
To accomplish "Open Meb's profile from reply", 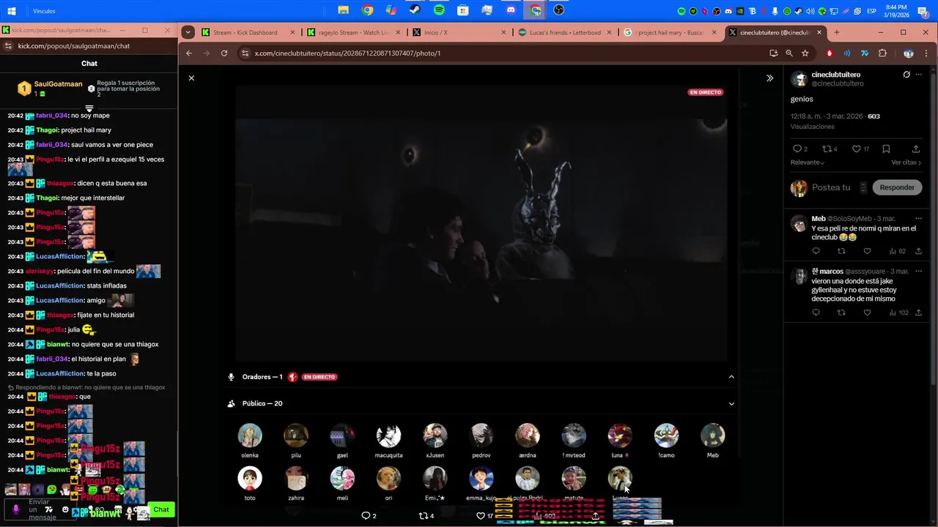I will point(819,218).
